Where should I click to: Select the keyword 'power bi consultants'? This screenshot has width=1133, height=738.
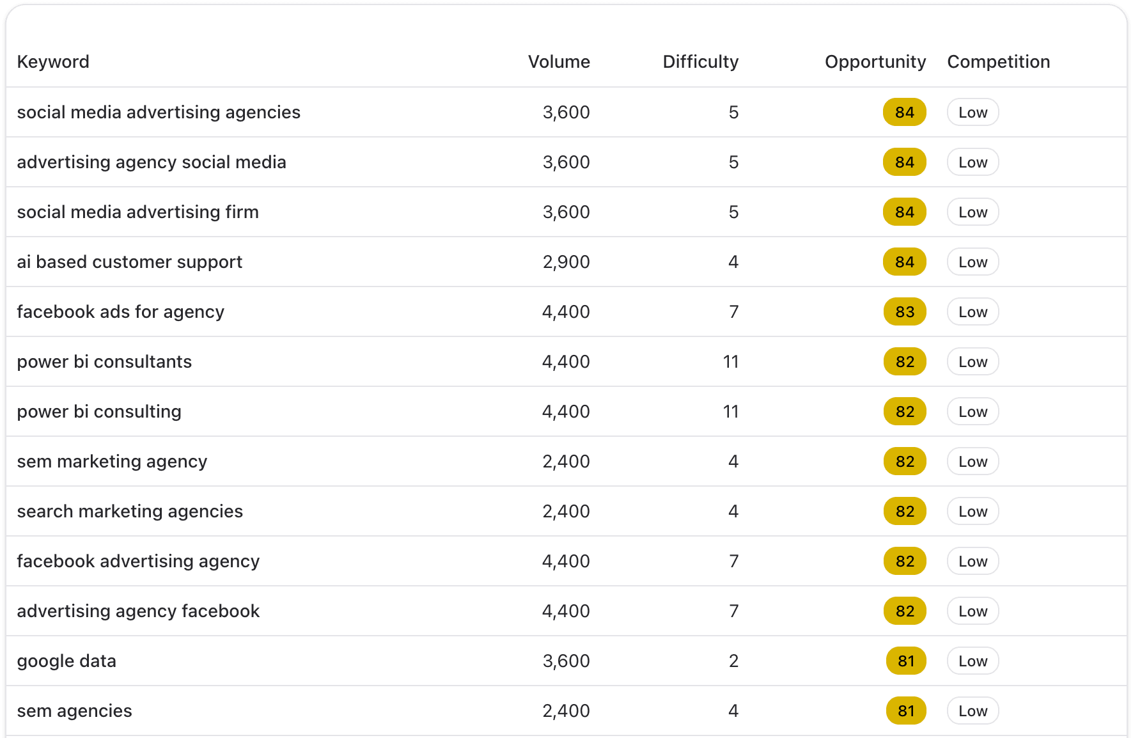pos(104,361)
